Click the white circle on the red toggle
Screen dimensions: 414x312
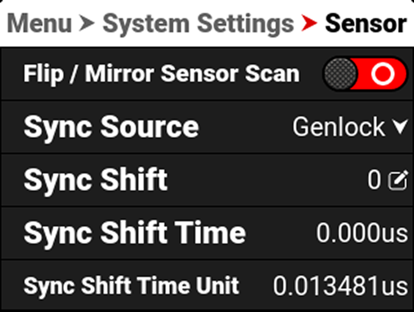point(383,74)
